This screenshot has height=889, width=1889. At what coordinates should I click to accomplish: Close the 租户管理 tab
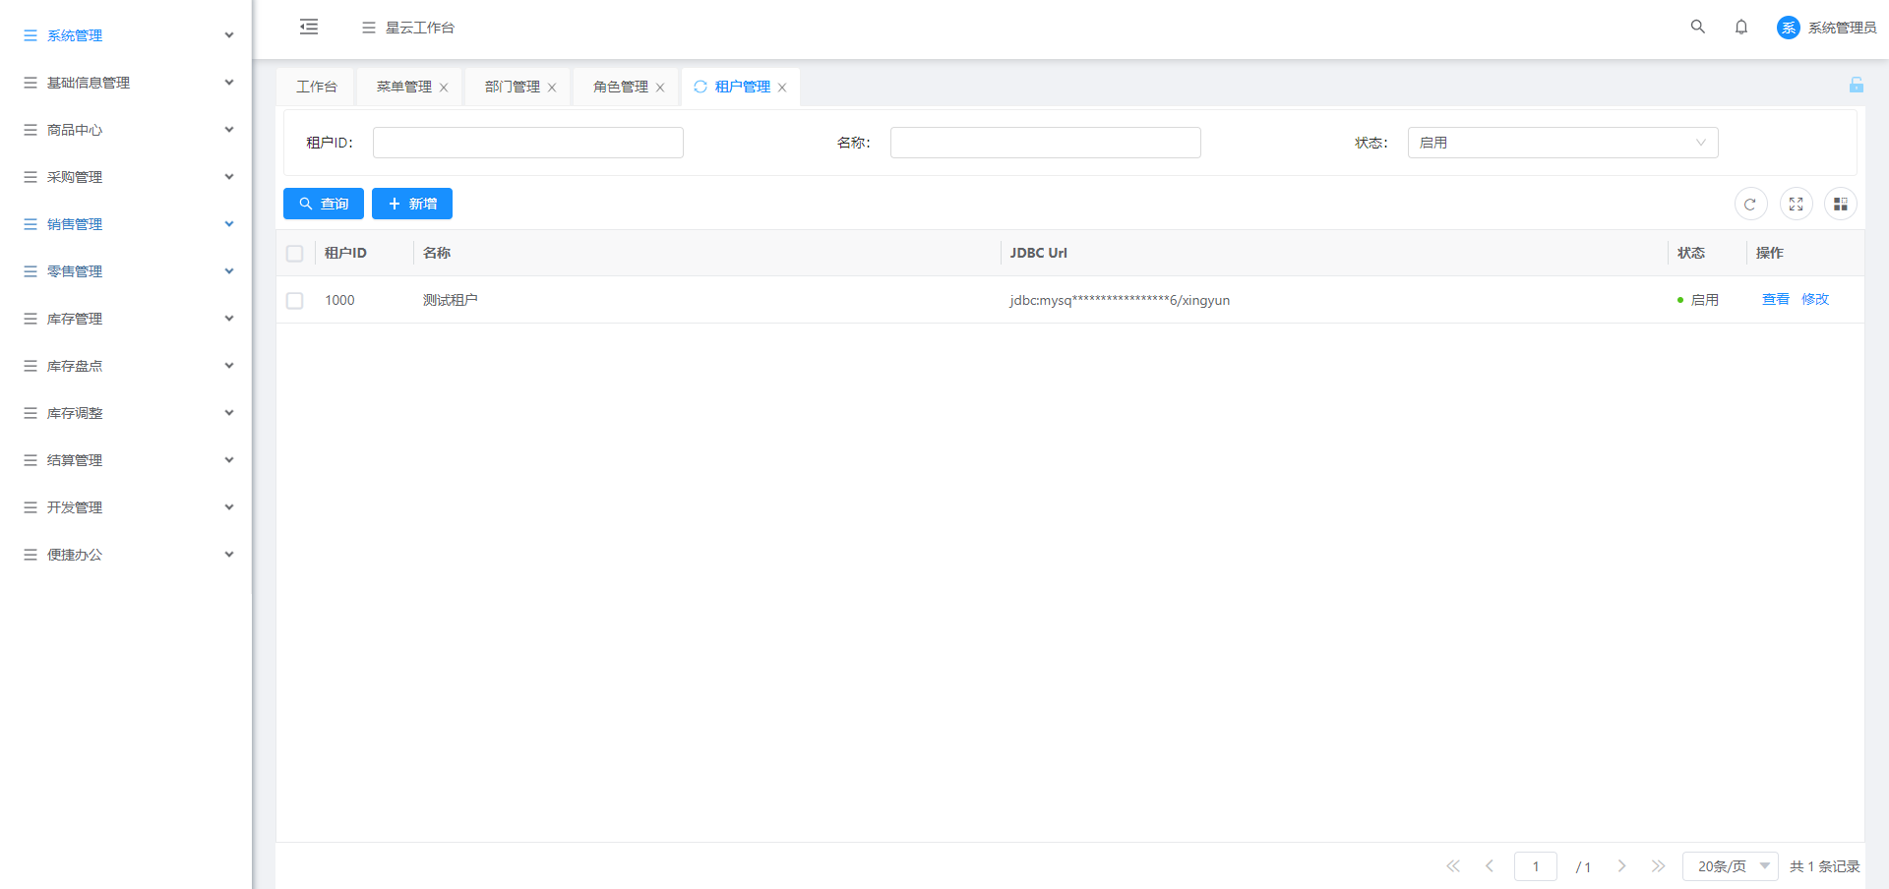coord(782,88)
